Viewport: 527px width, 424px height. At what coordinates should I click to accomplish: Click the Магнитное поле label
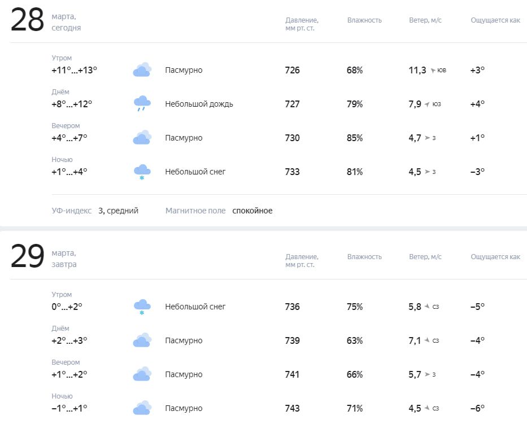pyautogui.click(x=195, y=211)
